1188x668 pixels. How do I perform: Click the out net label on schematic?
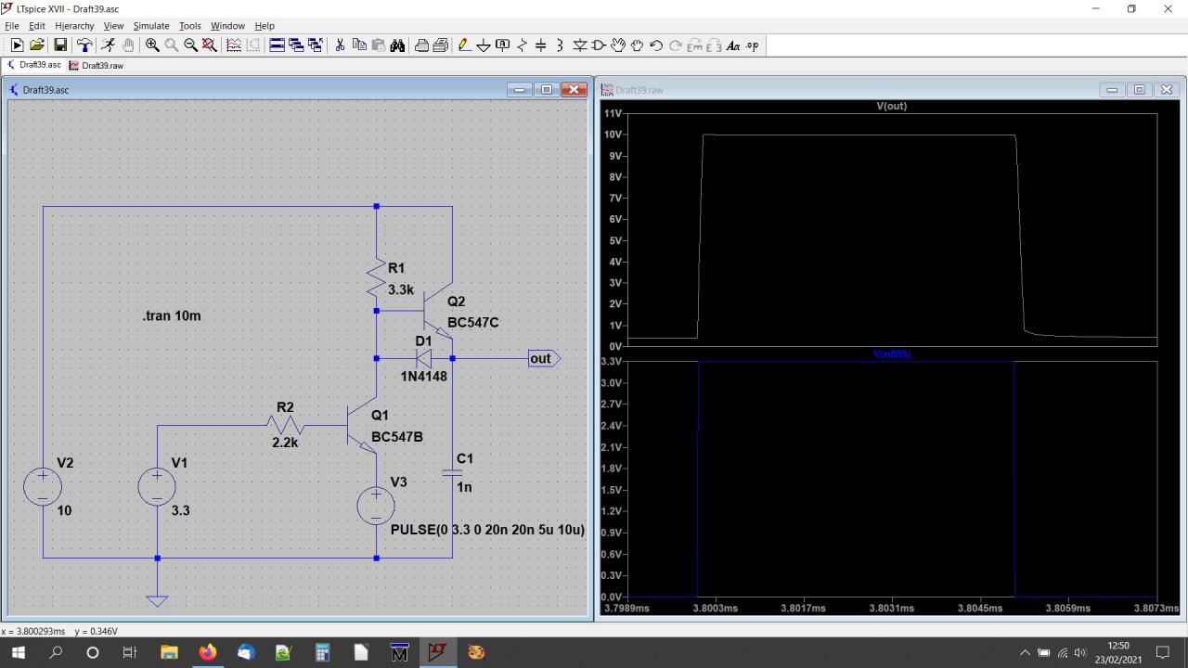point(541,358)
